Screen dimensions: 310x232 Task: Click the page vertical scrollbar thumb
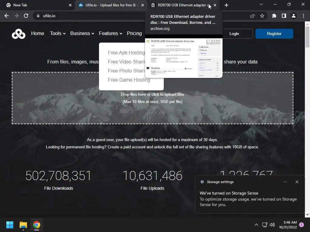pyautogui.click(x=307, y=37)
